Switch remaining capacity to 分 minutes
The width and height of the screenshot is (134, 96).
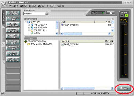(126, 15)
